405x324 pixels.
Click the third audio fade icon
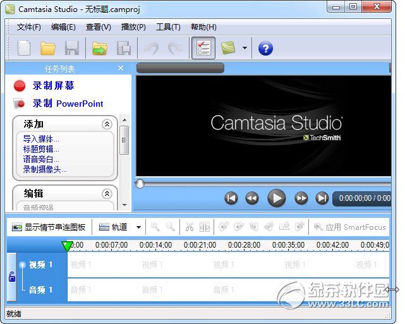[x=254, y=227]
